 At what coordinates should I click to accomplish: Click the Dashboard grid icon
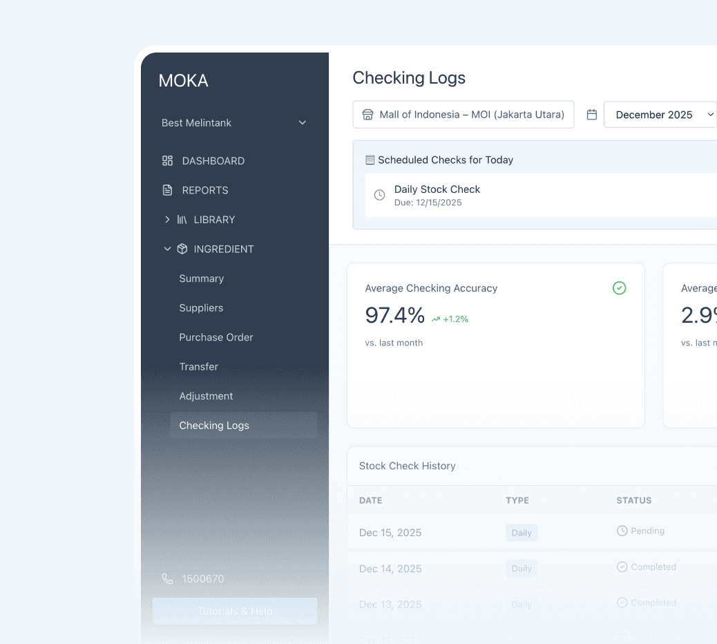point(167,160)
